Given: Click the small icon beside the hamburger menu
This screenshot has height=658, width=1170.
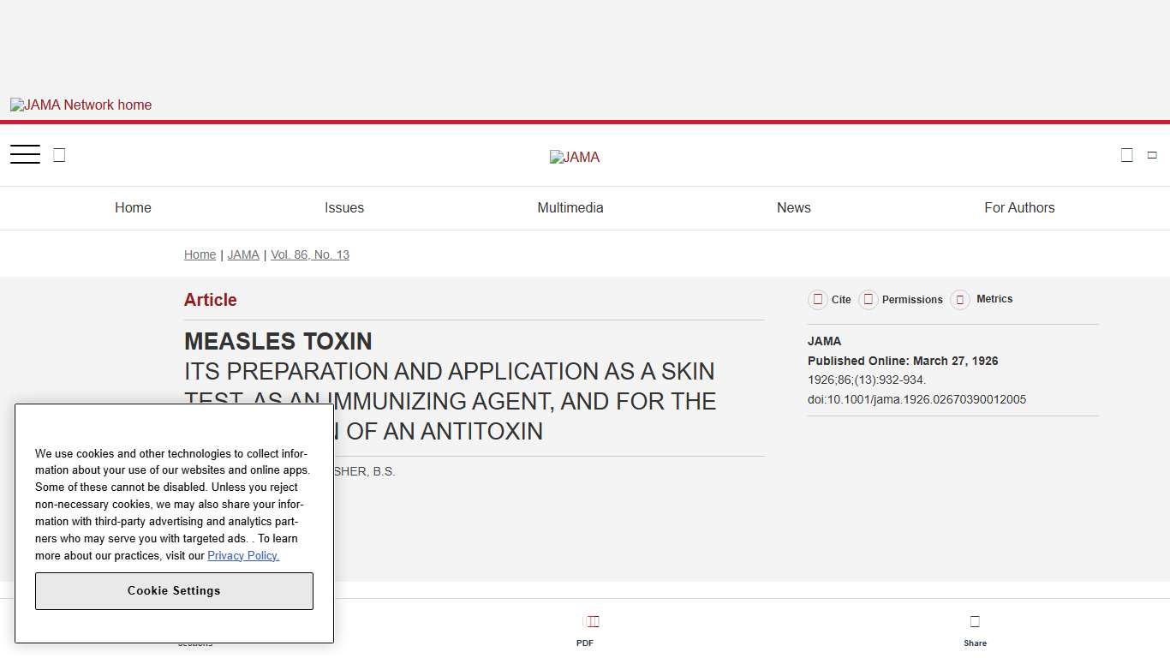Looking at the screenshot, I should coord(59,155).
